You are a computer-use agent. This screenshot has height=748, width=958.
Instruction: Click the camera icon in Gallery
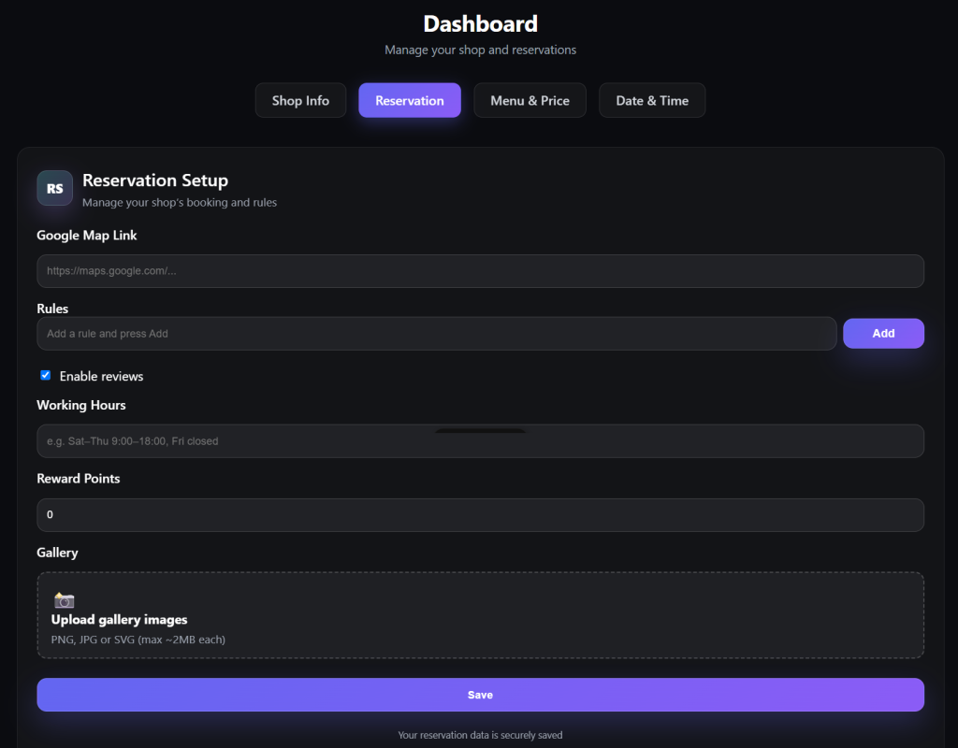(64, 600)
